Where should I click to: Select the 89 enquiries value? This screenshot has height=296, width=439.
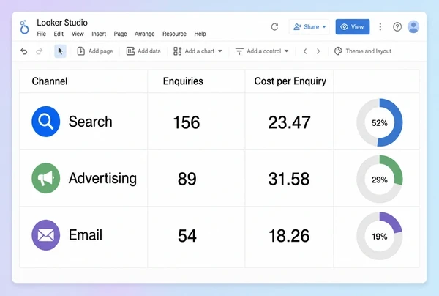[x=187, y=179]
